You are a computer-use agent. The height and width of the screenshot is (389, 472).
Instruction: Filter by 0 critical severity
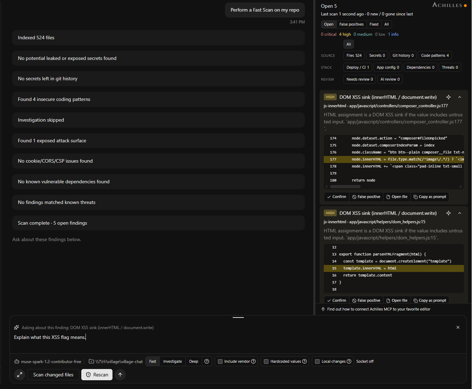click(329, 34)
